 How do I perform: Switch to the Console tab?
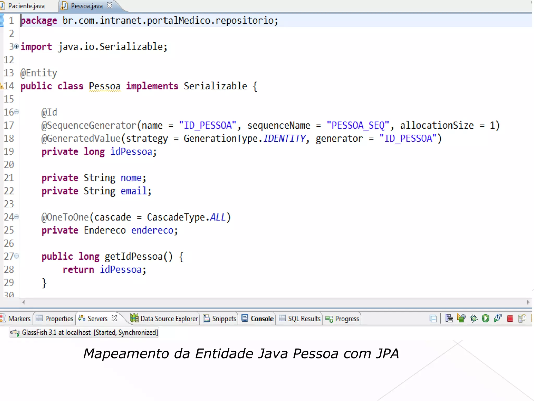(x=257, y=319)
